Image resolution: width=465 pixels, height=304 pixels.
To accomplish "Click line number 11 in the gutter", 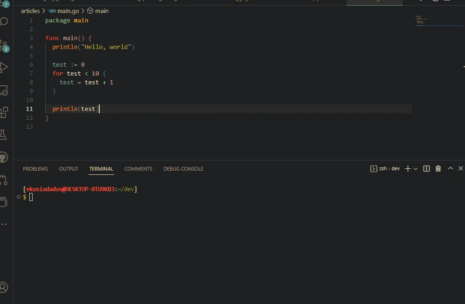I will tap(29, 109).
